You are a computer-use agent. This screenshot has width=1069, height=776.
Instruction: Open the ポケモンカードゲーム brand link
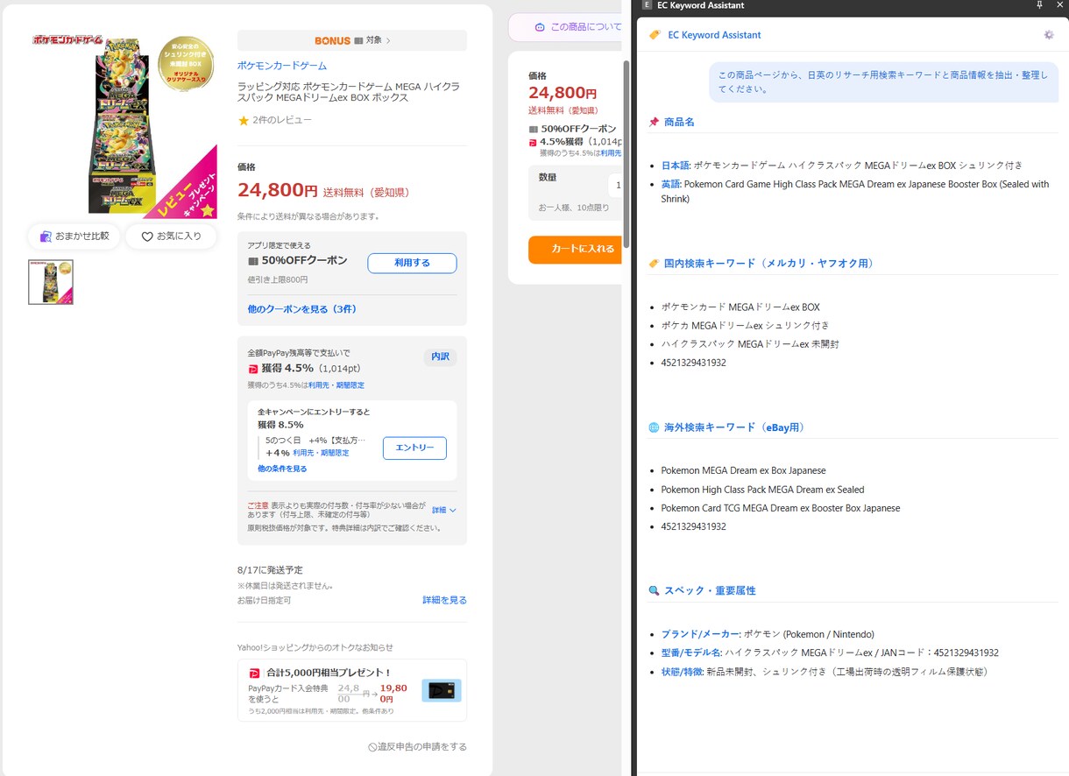coord(282,66)
